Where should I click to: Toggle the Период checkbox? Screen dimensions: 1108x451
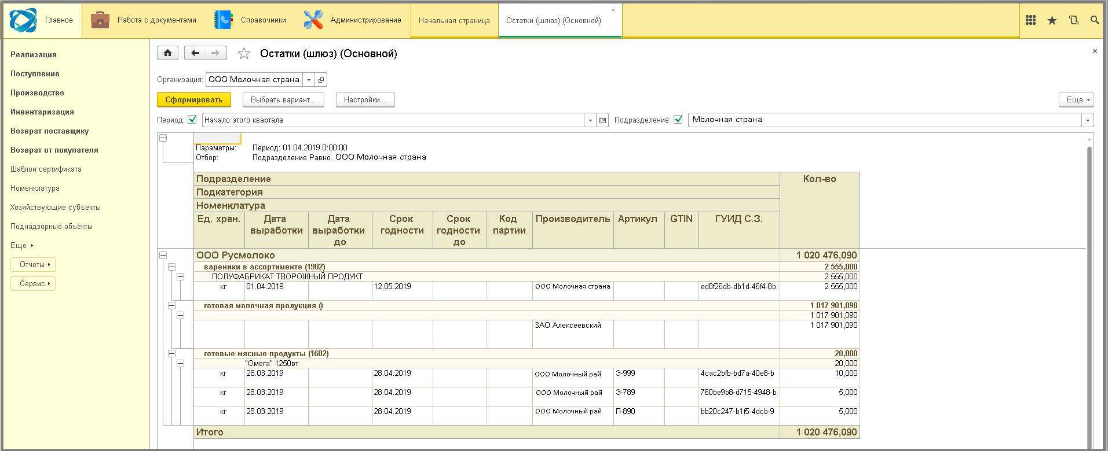[192, 120]
